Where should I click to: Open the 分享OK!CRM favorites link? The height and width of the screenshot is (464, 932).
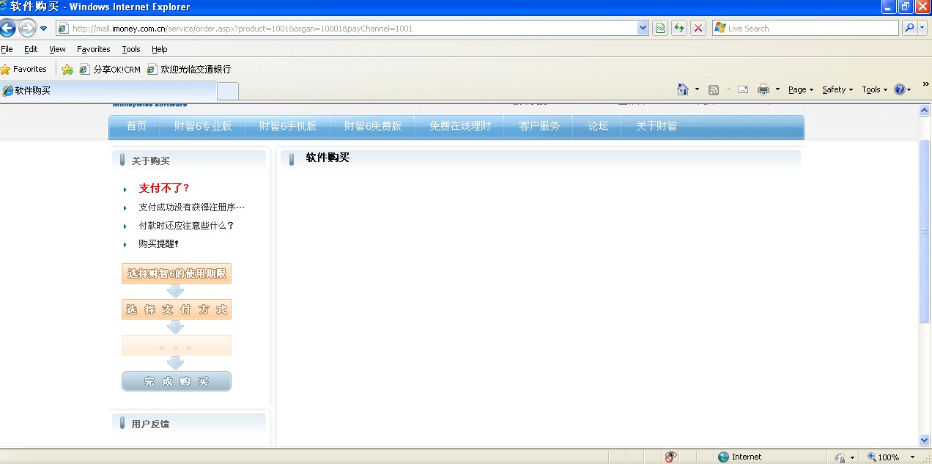110,69
